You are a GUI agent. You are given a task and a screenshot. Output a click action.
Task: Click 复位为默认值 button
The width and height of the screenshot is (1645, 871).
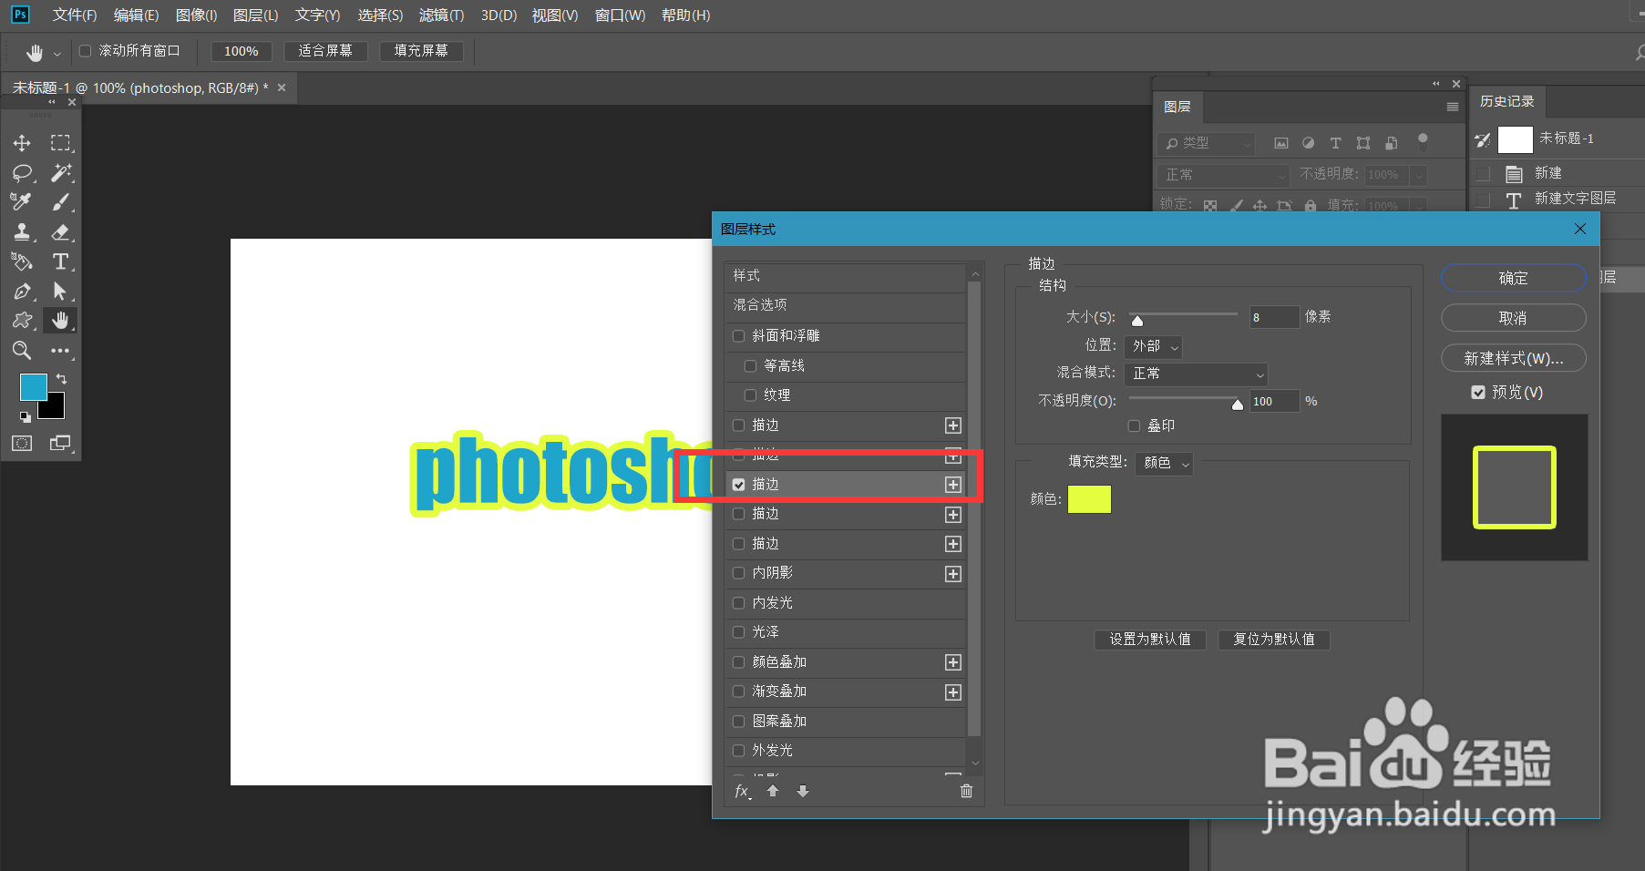1274,640
